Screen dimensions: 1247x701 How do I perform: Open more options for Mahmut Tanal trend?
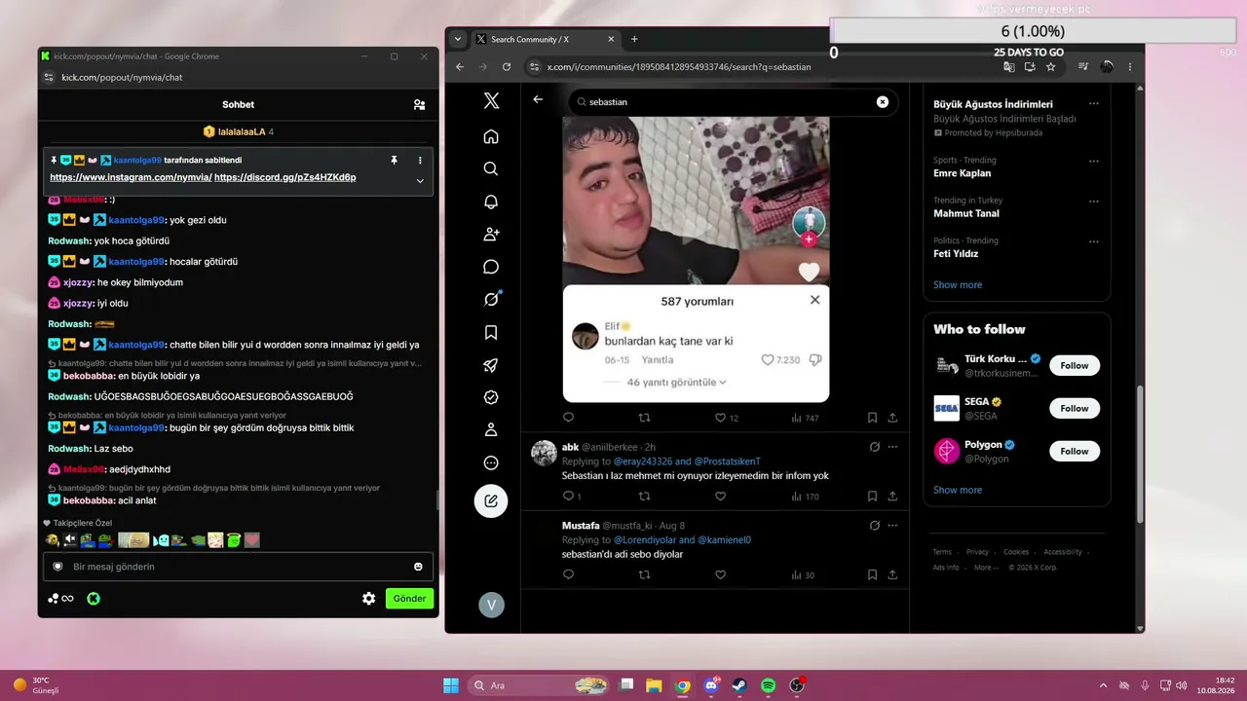tap(1093, 201)
